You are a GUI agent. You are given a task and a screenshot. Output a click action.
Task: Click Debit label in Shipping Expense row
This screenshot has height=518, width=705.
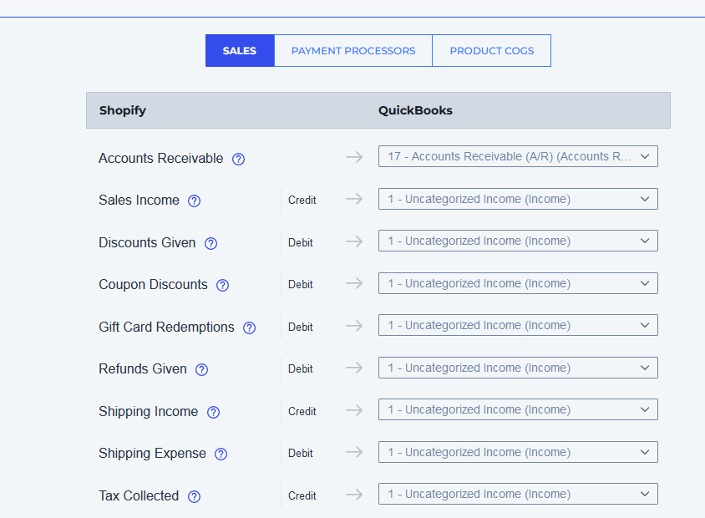pyautogui.click(x=301, y=453)
